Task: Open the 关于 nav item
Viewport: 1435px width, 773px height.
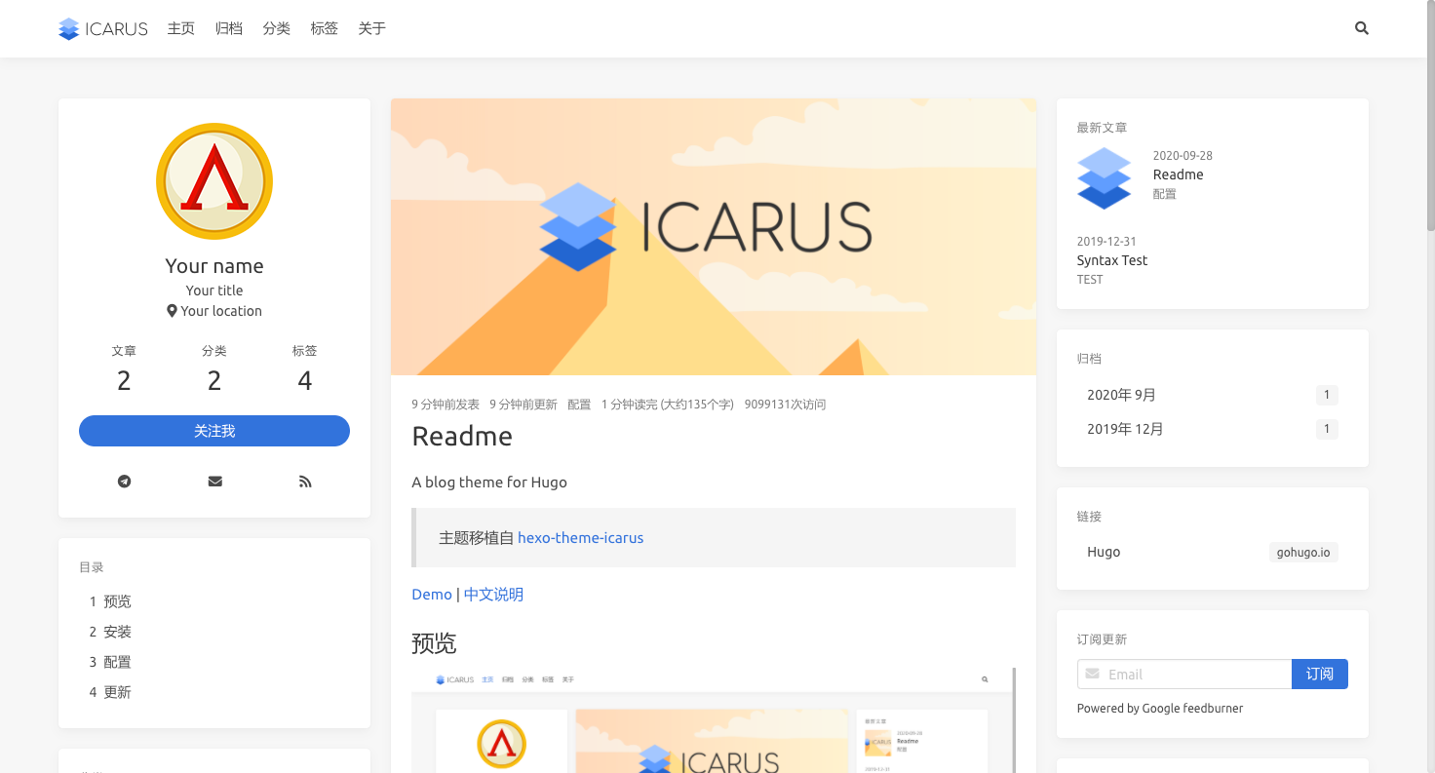Action: tap(372, 29)
